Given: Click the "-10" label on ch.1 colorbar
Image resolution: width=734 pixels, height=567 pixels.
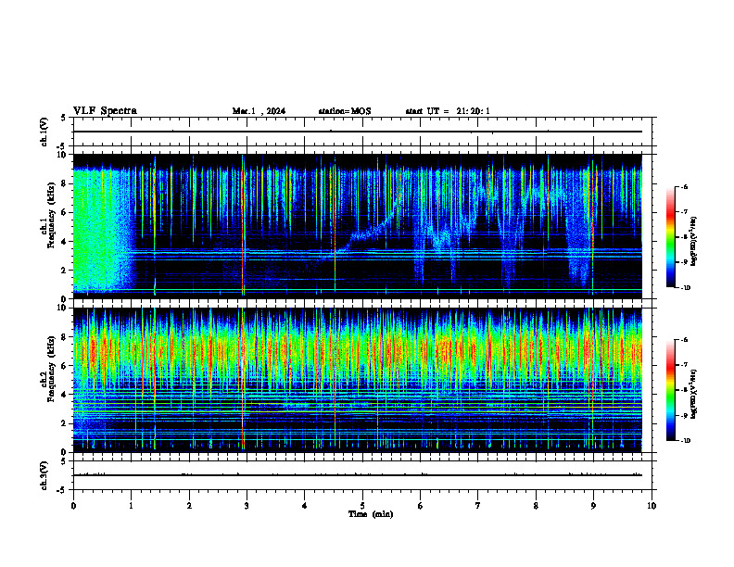Looking at the screenshot, I should (x=686, y=287).
